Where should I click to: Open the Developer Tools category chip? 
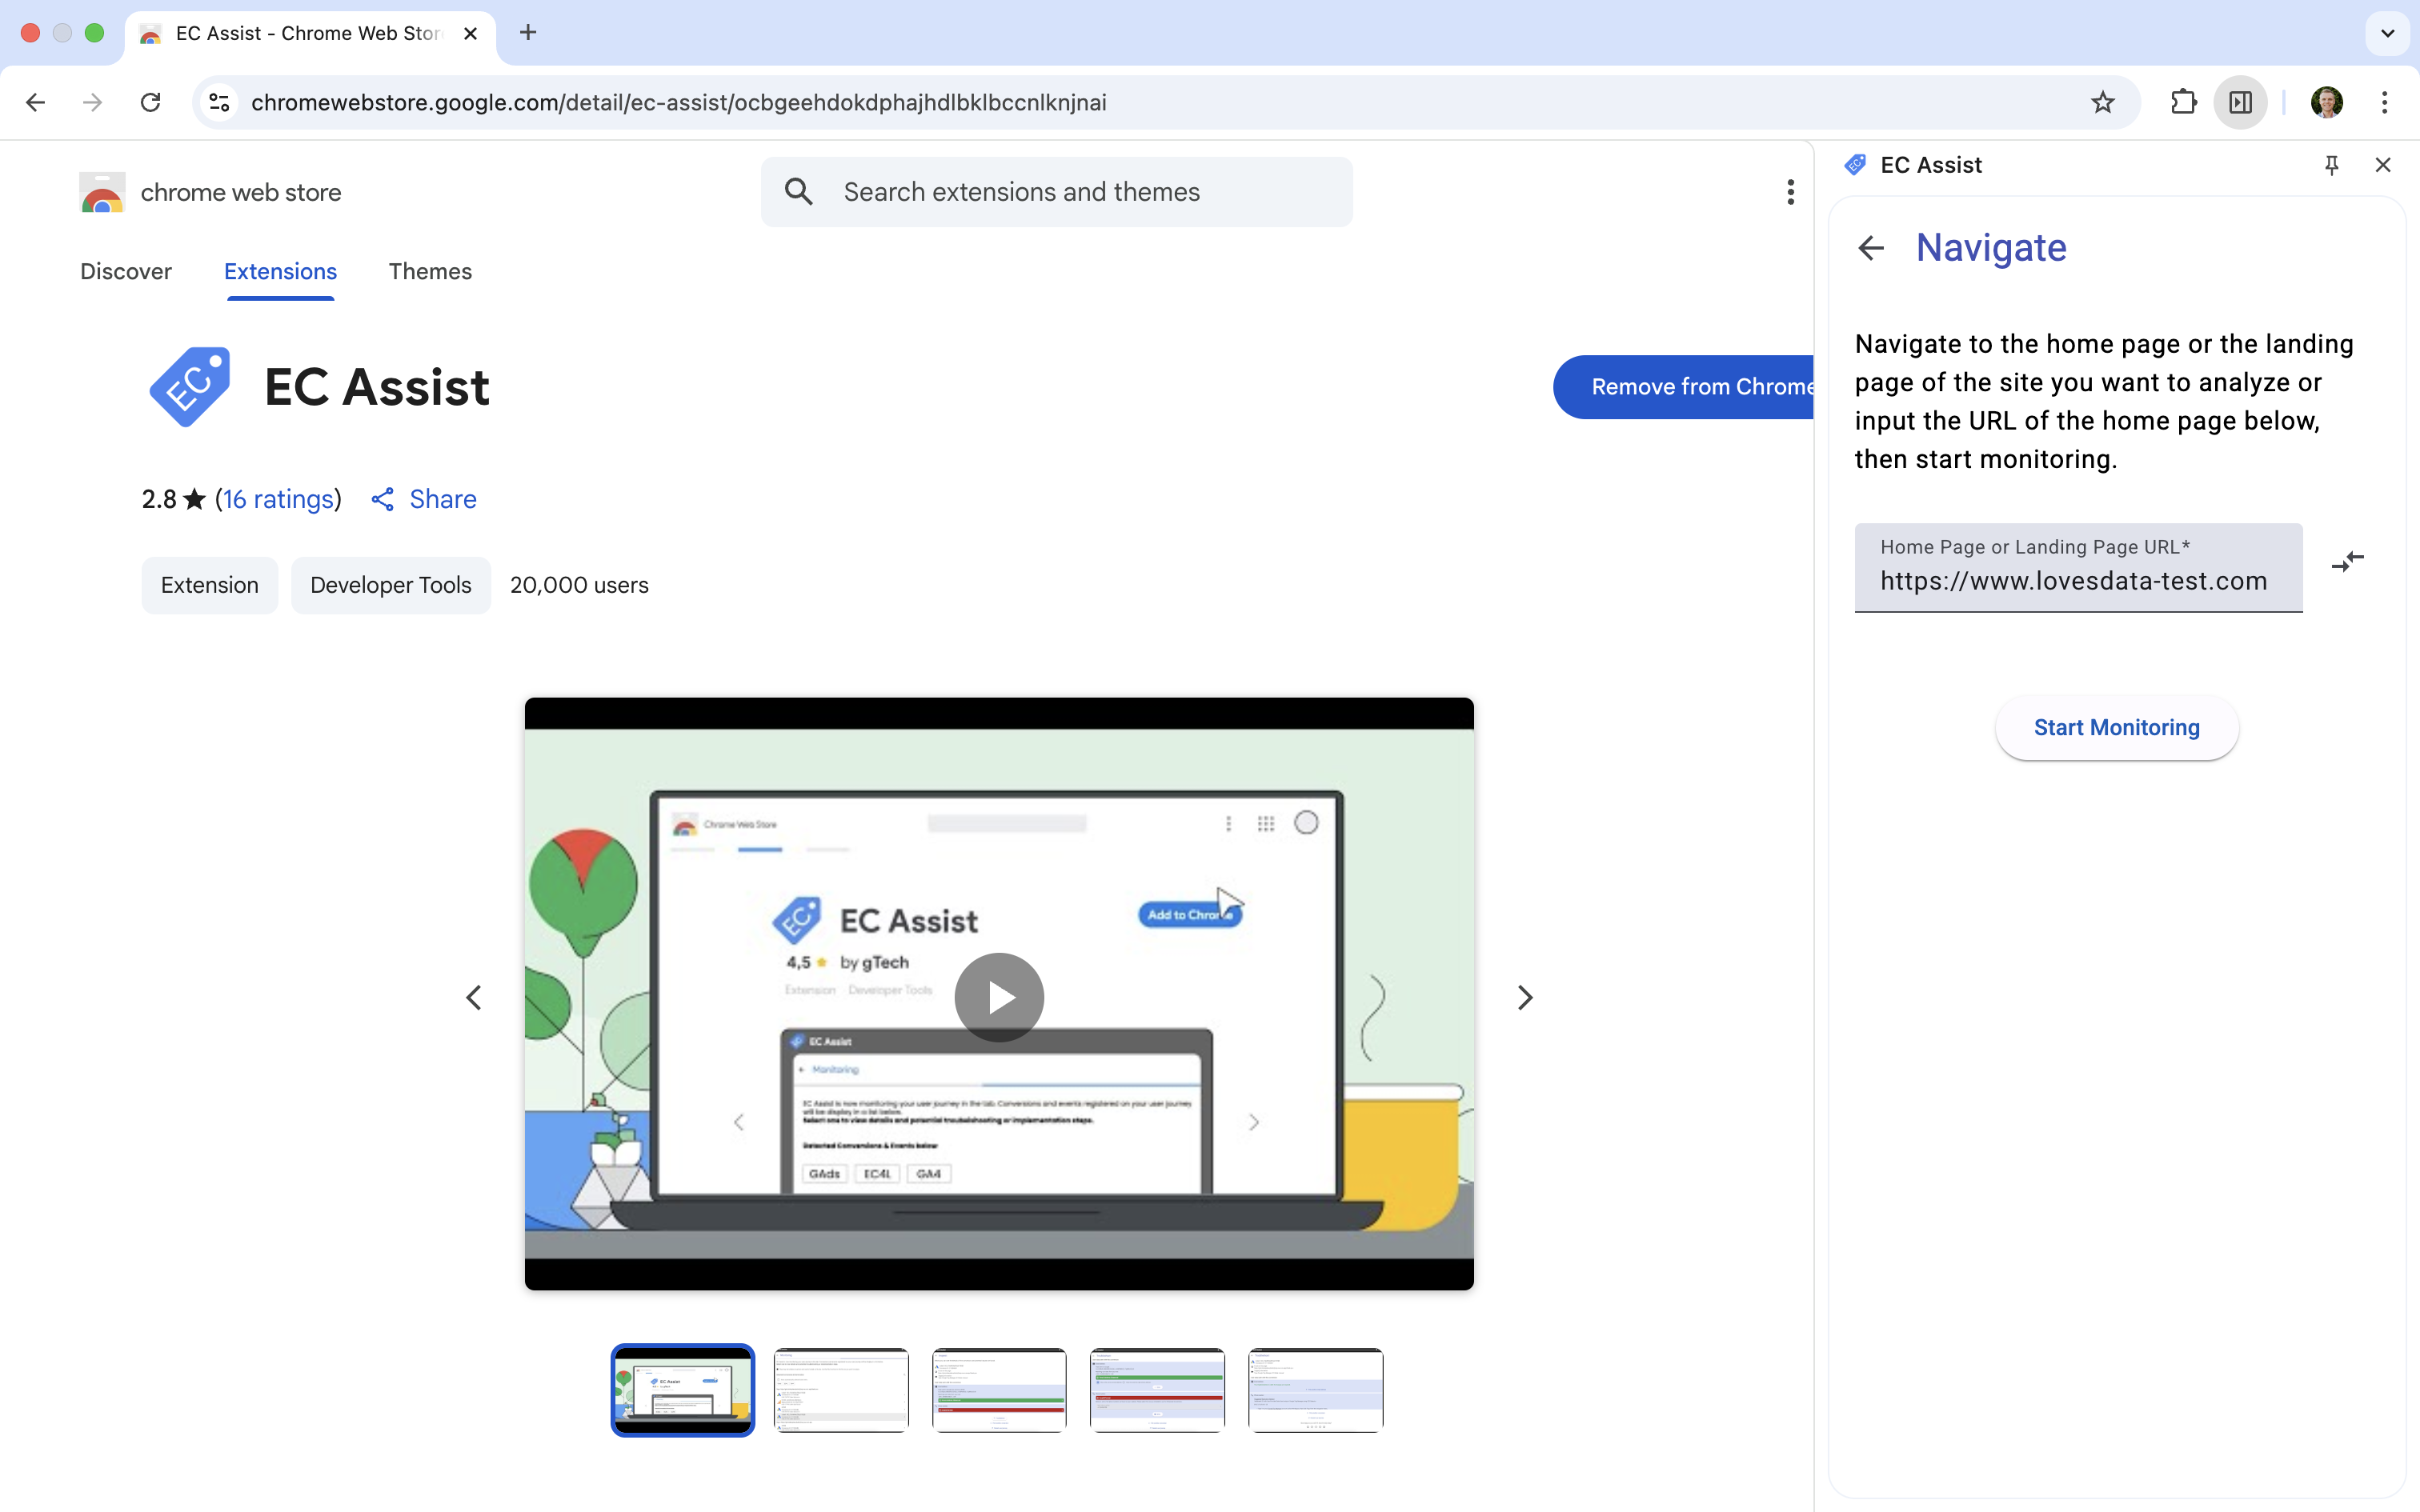(391, 585)
